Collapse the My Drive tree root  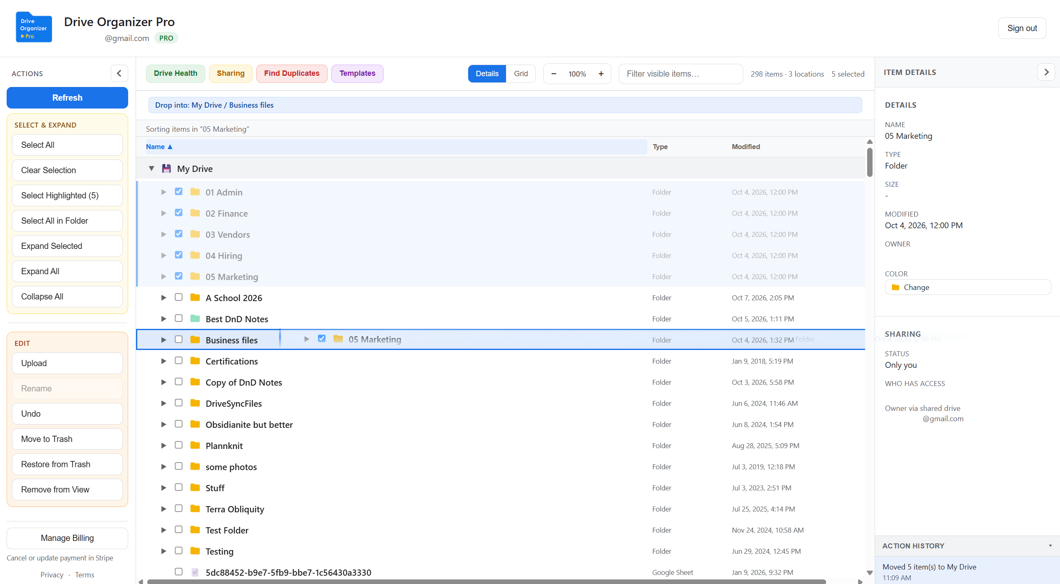pos(151,169)
